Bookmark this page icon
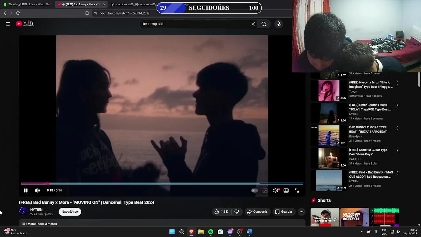 87,13
